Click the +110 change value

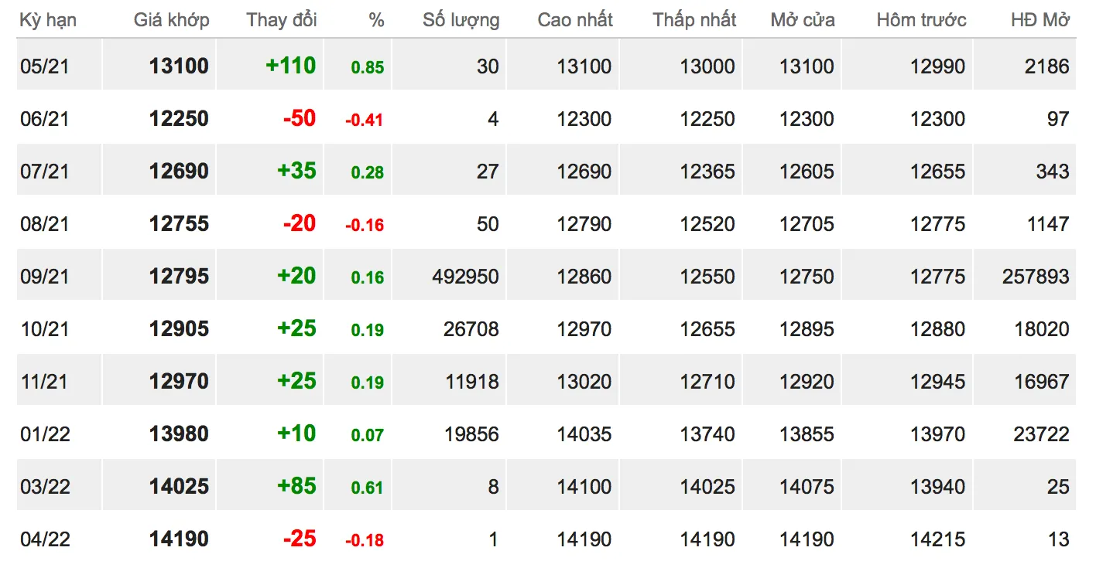pyautogui.click(x=290, y=66)
